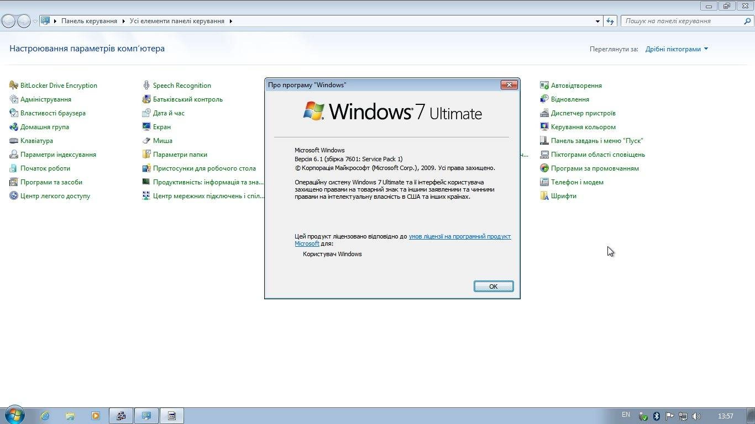Click the Екран display icon

pyautogui.click(x=146, y=127)
